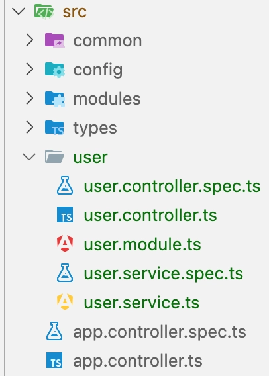The image size is (269, 376).
Task: Expand the common folder chevron
Action: (30, 40)
